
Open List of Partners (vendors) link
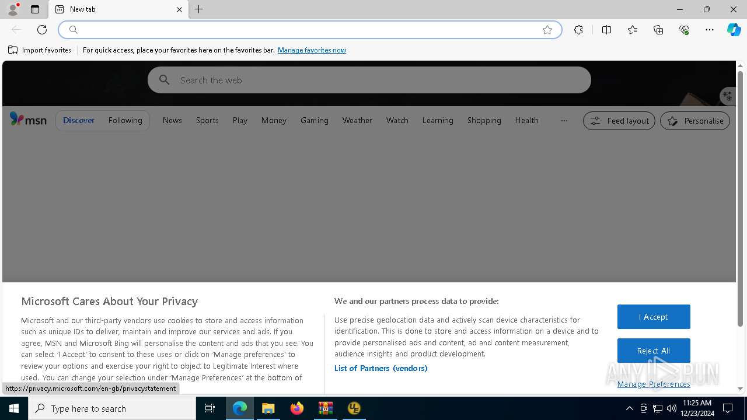[381, 368]
